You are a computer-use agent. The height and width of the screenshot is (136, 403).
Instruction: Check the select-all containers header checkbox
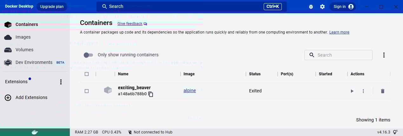(87, 74)
